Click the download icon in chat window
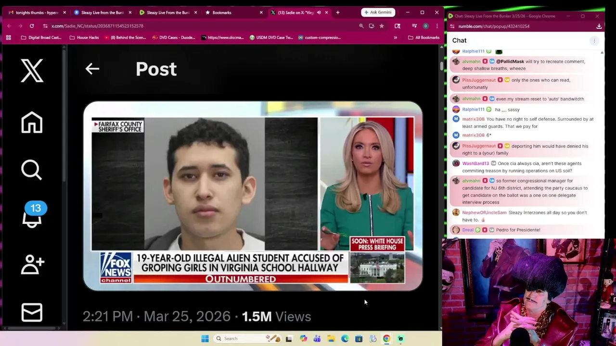This screenshot has width=616, height=346. (599, 26)
